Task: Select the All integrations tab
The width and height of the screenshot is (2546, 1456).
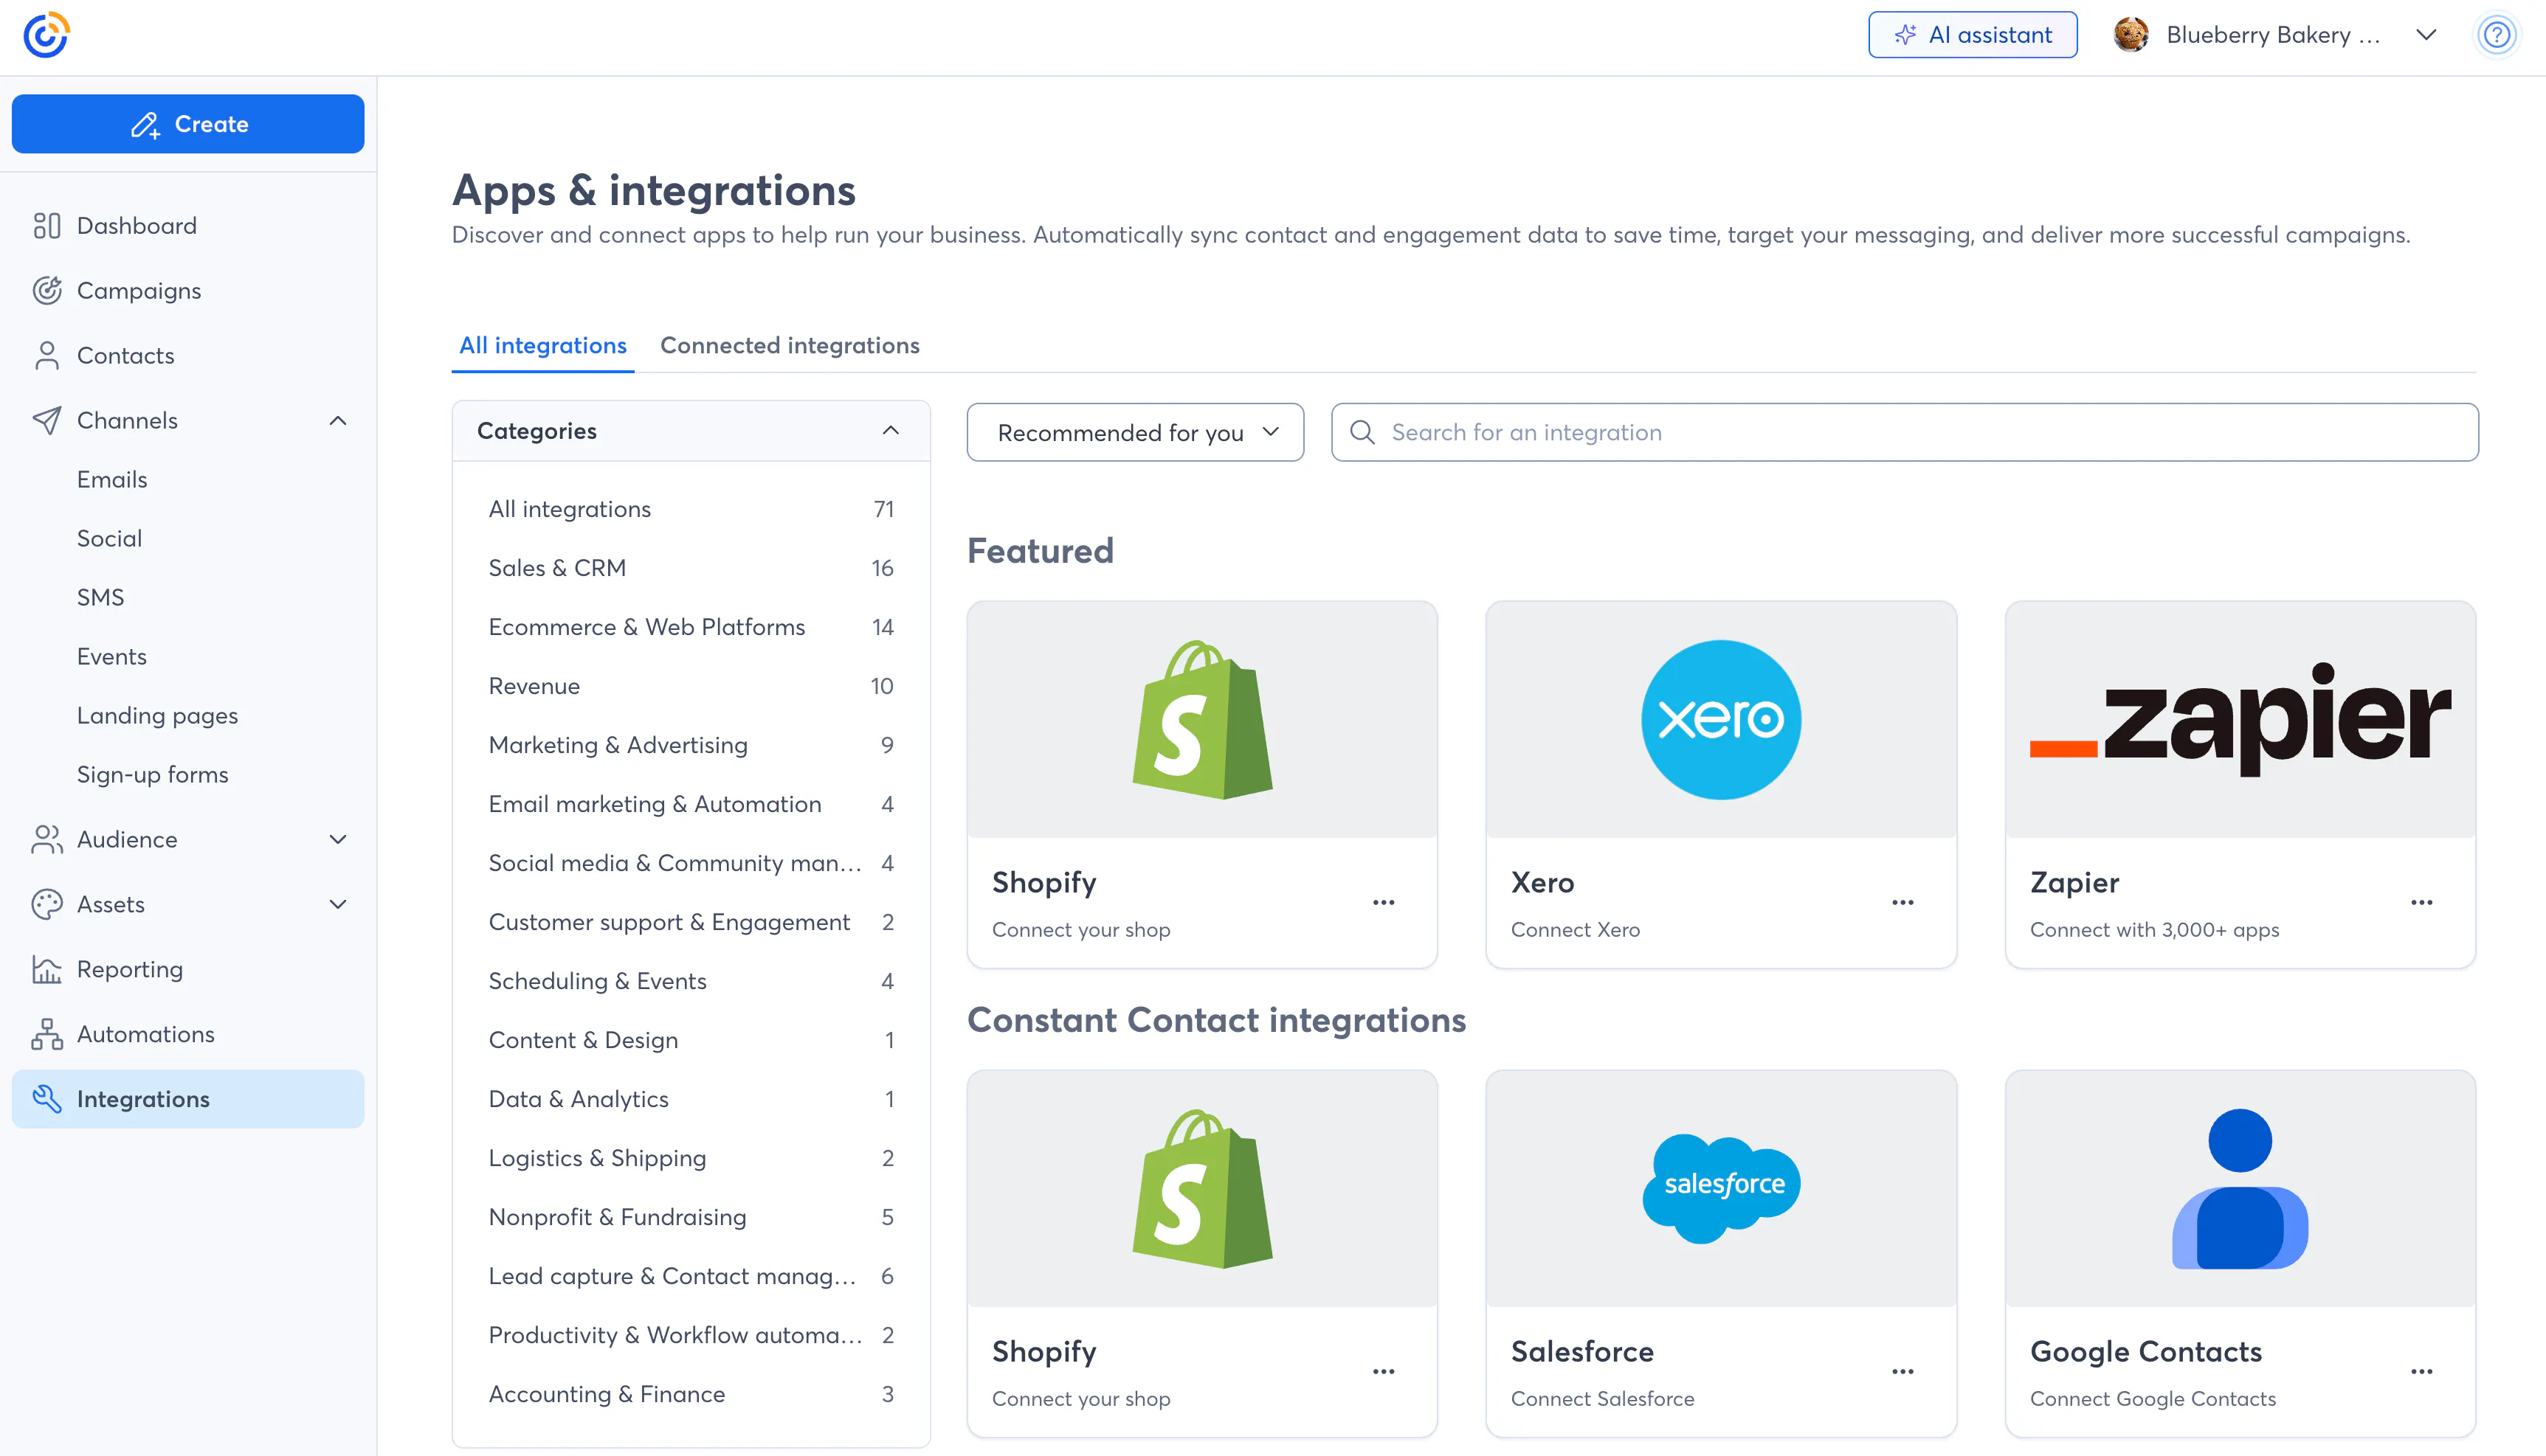Action: pyautogui.click(x=542, y=345)
